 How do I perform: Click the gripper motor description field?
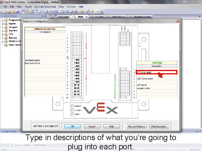click(x=157, y=88)
